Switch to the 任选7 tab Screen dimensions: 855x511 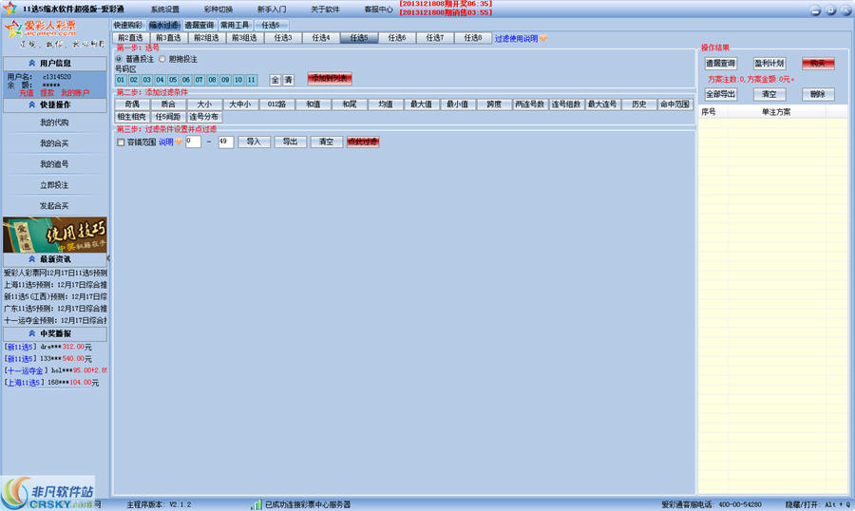(434, 38)
